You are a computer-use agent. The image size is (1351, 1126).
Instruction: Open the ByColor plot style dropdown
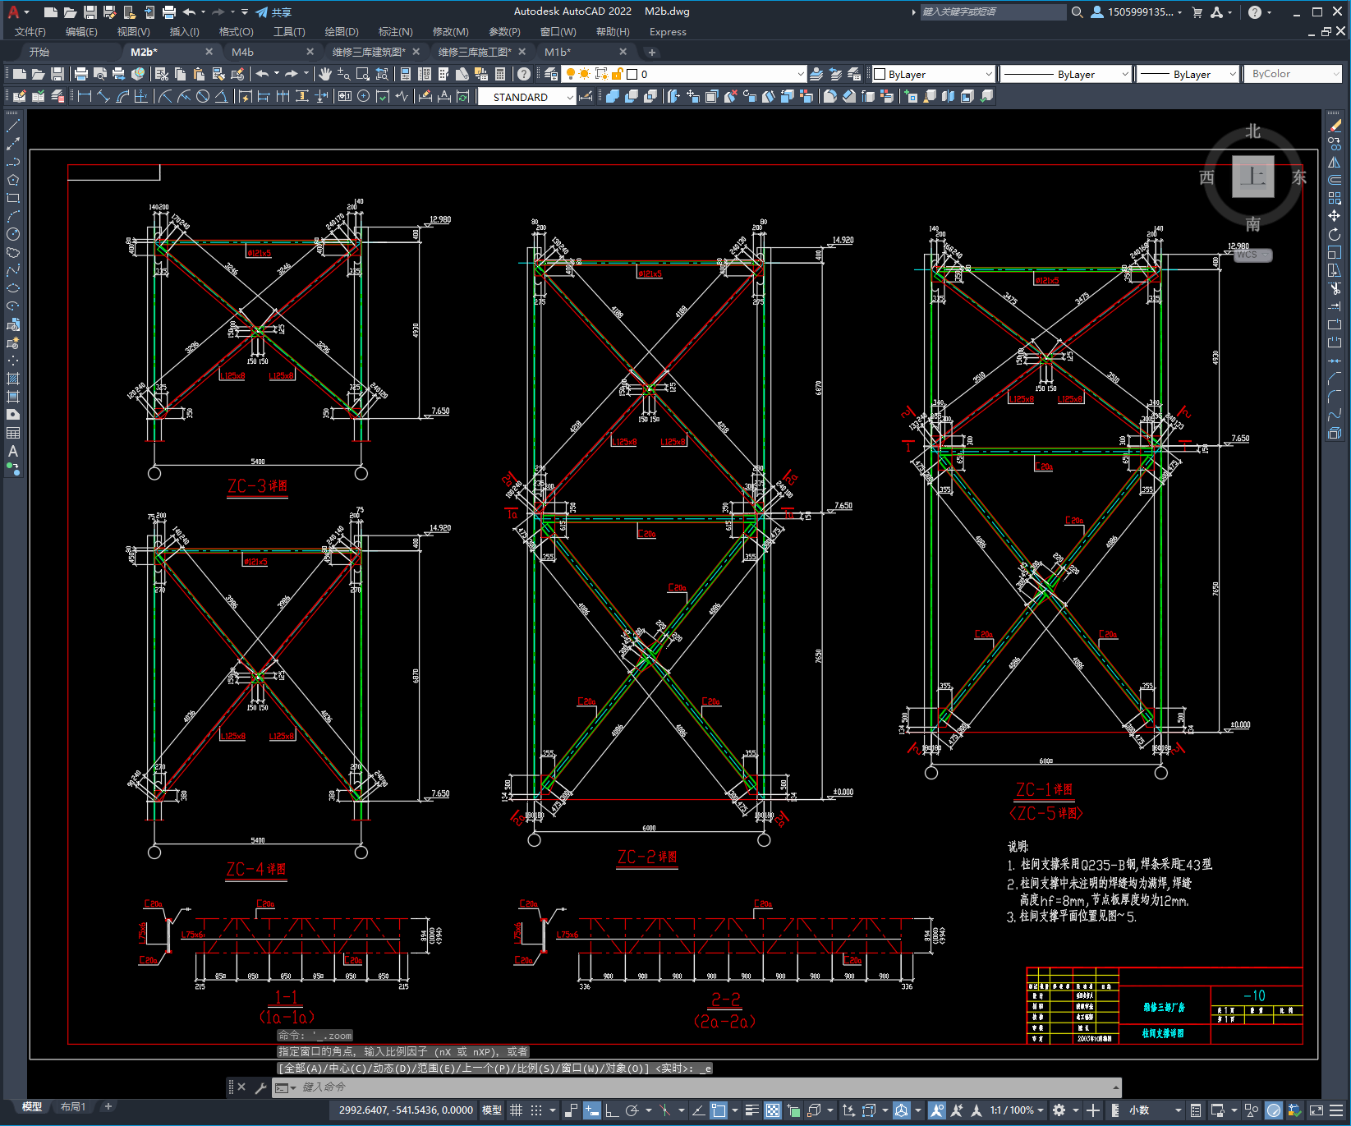pos(1294,74)
